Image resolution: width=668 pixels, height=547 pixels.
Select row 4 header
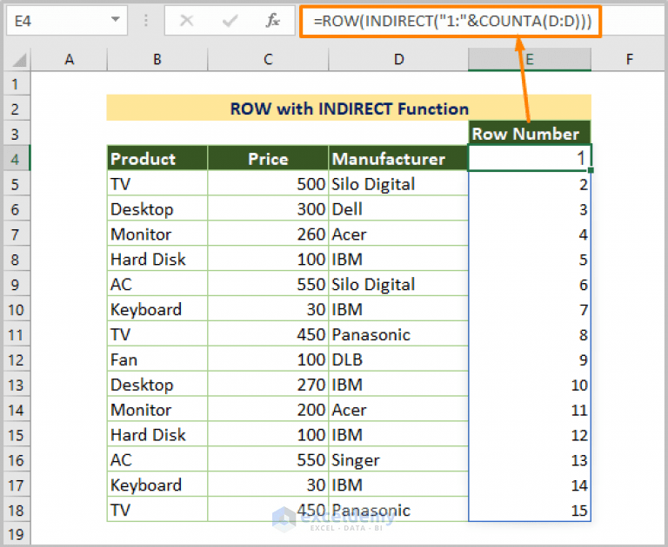click(17, 159)
